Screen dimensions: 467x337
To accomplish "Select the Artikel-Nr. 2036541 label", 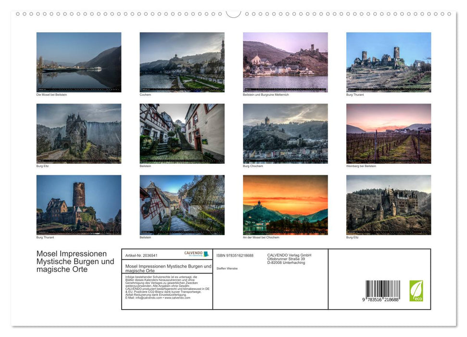I will point(142,255).
